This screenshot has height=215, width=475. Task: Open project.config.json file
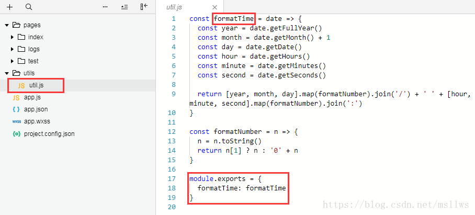coord(49,133)
